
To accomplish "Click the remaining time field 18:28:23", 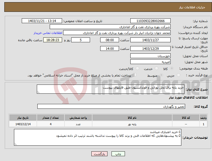I will (53, 40).
